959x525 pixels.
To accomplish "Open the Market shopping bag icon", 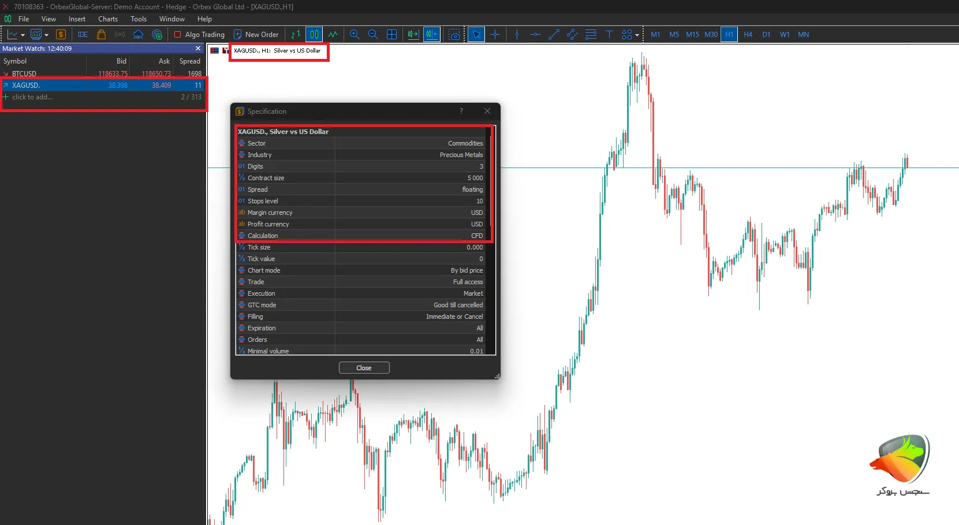I will (x=101, y=35).
